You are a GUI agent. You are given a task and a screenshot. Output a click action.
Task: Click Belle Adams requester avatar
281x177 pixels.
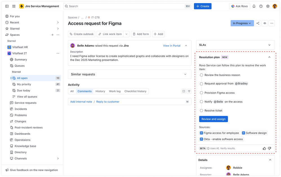tap(73, 46)
